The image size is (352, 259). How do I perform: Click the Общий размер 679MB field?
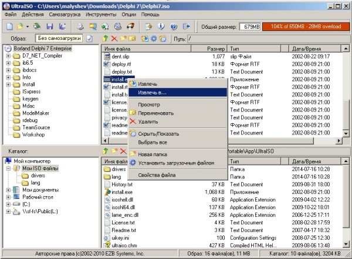click(x=250, y=27)
